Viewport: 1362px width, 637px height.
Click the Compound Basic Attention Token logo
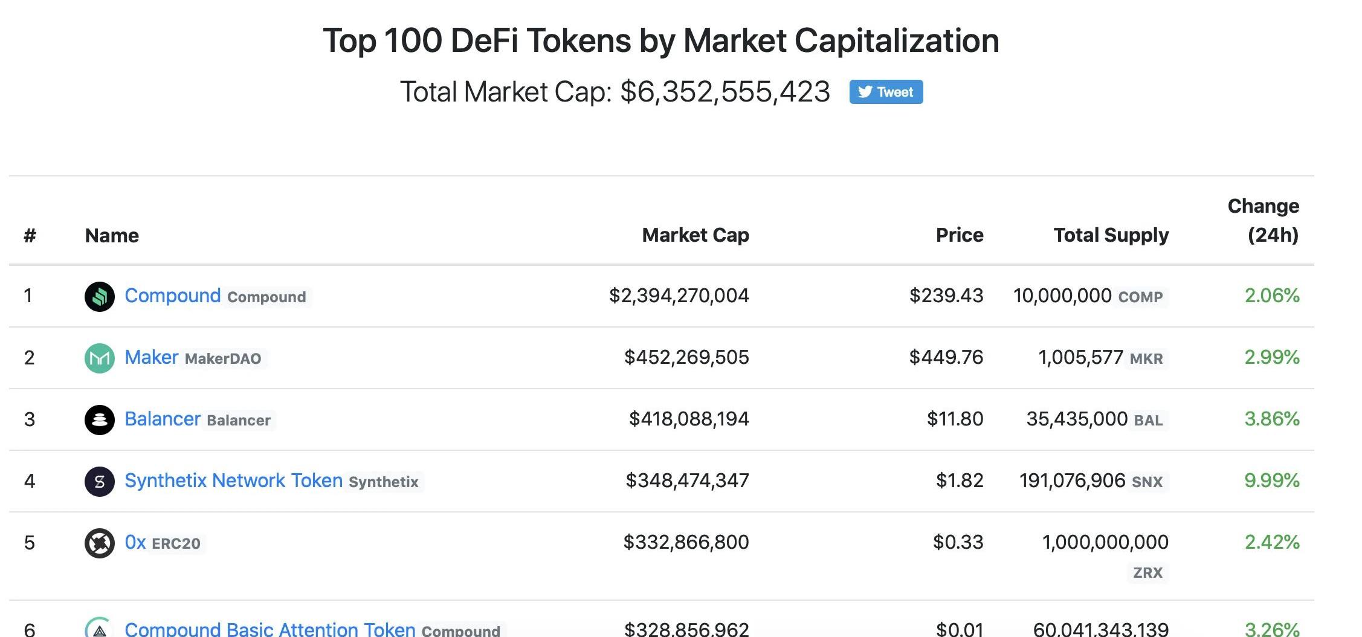[100, 629]
